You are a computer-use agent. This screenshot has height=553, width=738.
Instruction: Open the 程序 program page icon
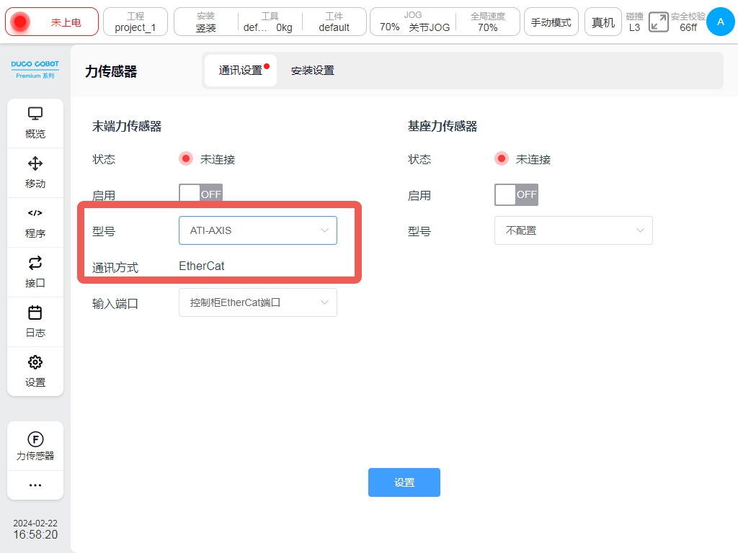click(x=35, y=213)
